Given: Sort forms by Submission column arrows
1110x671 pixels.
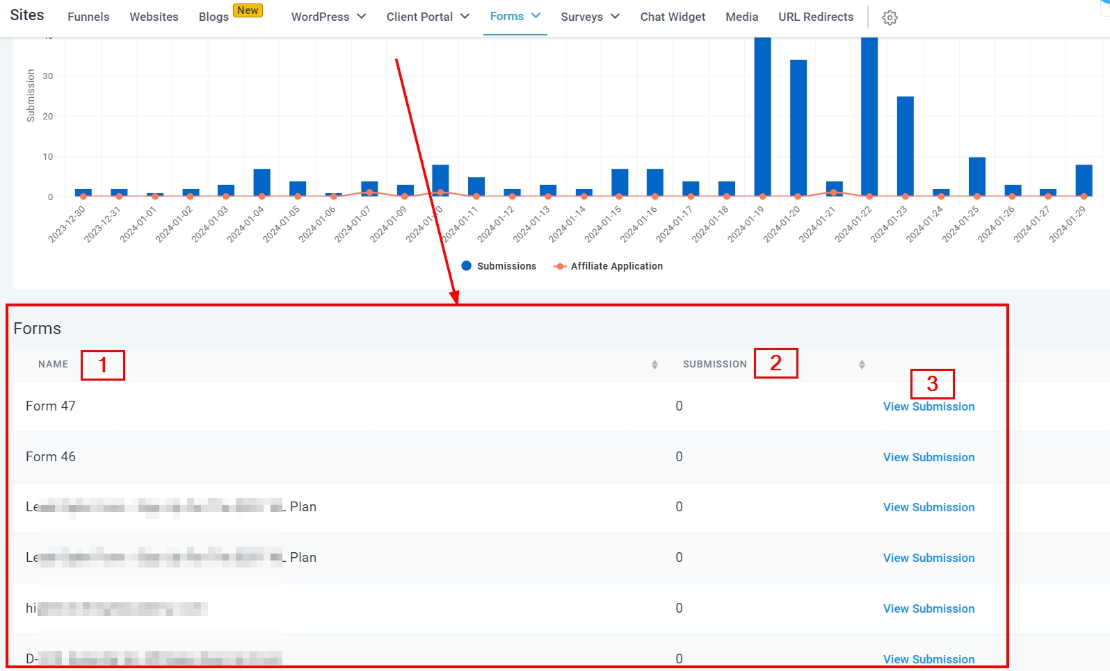Looking at the screenshot, I should (x=862, y=365).
